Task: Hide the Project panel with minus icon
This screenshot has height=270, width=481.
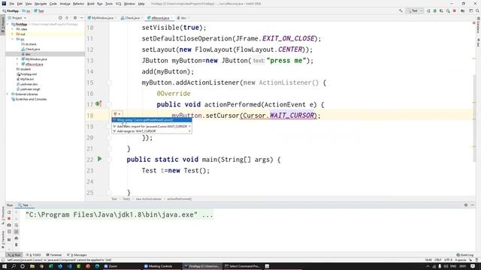Action: [81, 18]
